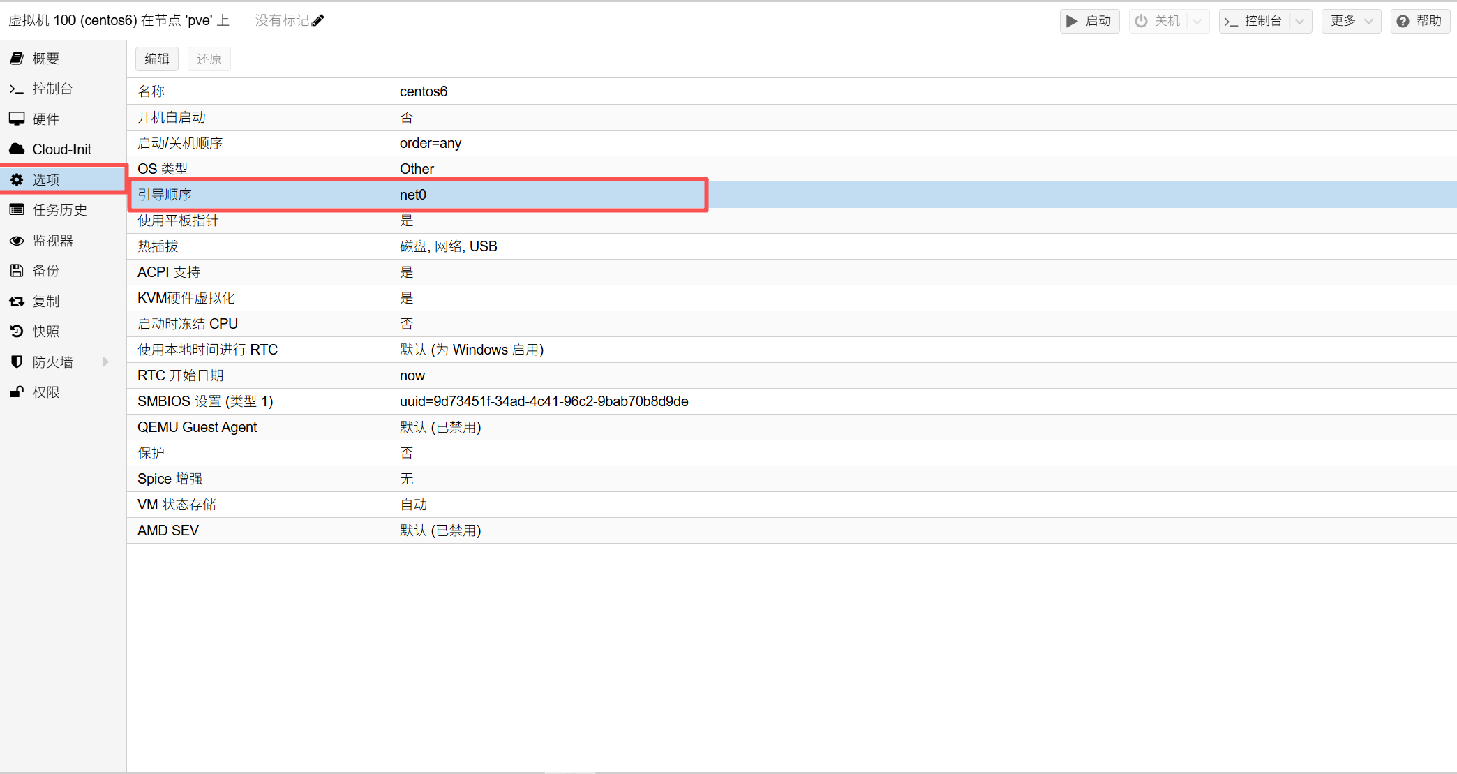Open 备份 via the floppy disk icon

(17, 271)
